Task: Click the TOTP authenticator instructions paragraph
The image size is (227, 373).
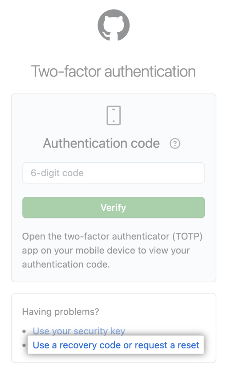Action: pyautogui.click(x=112, y=250)
